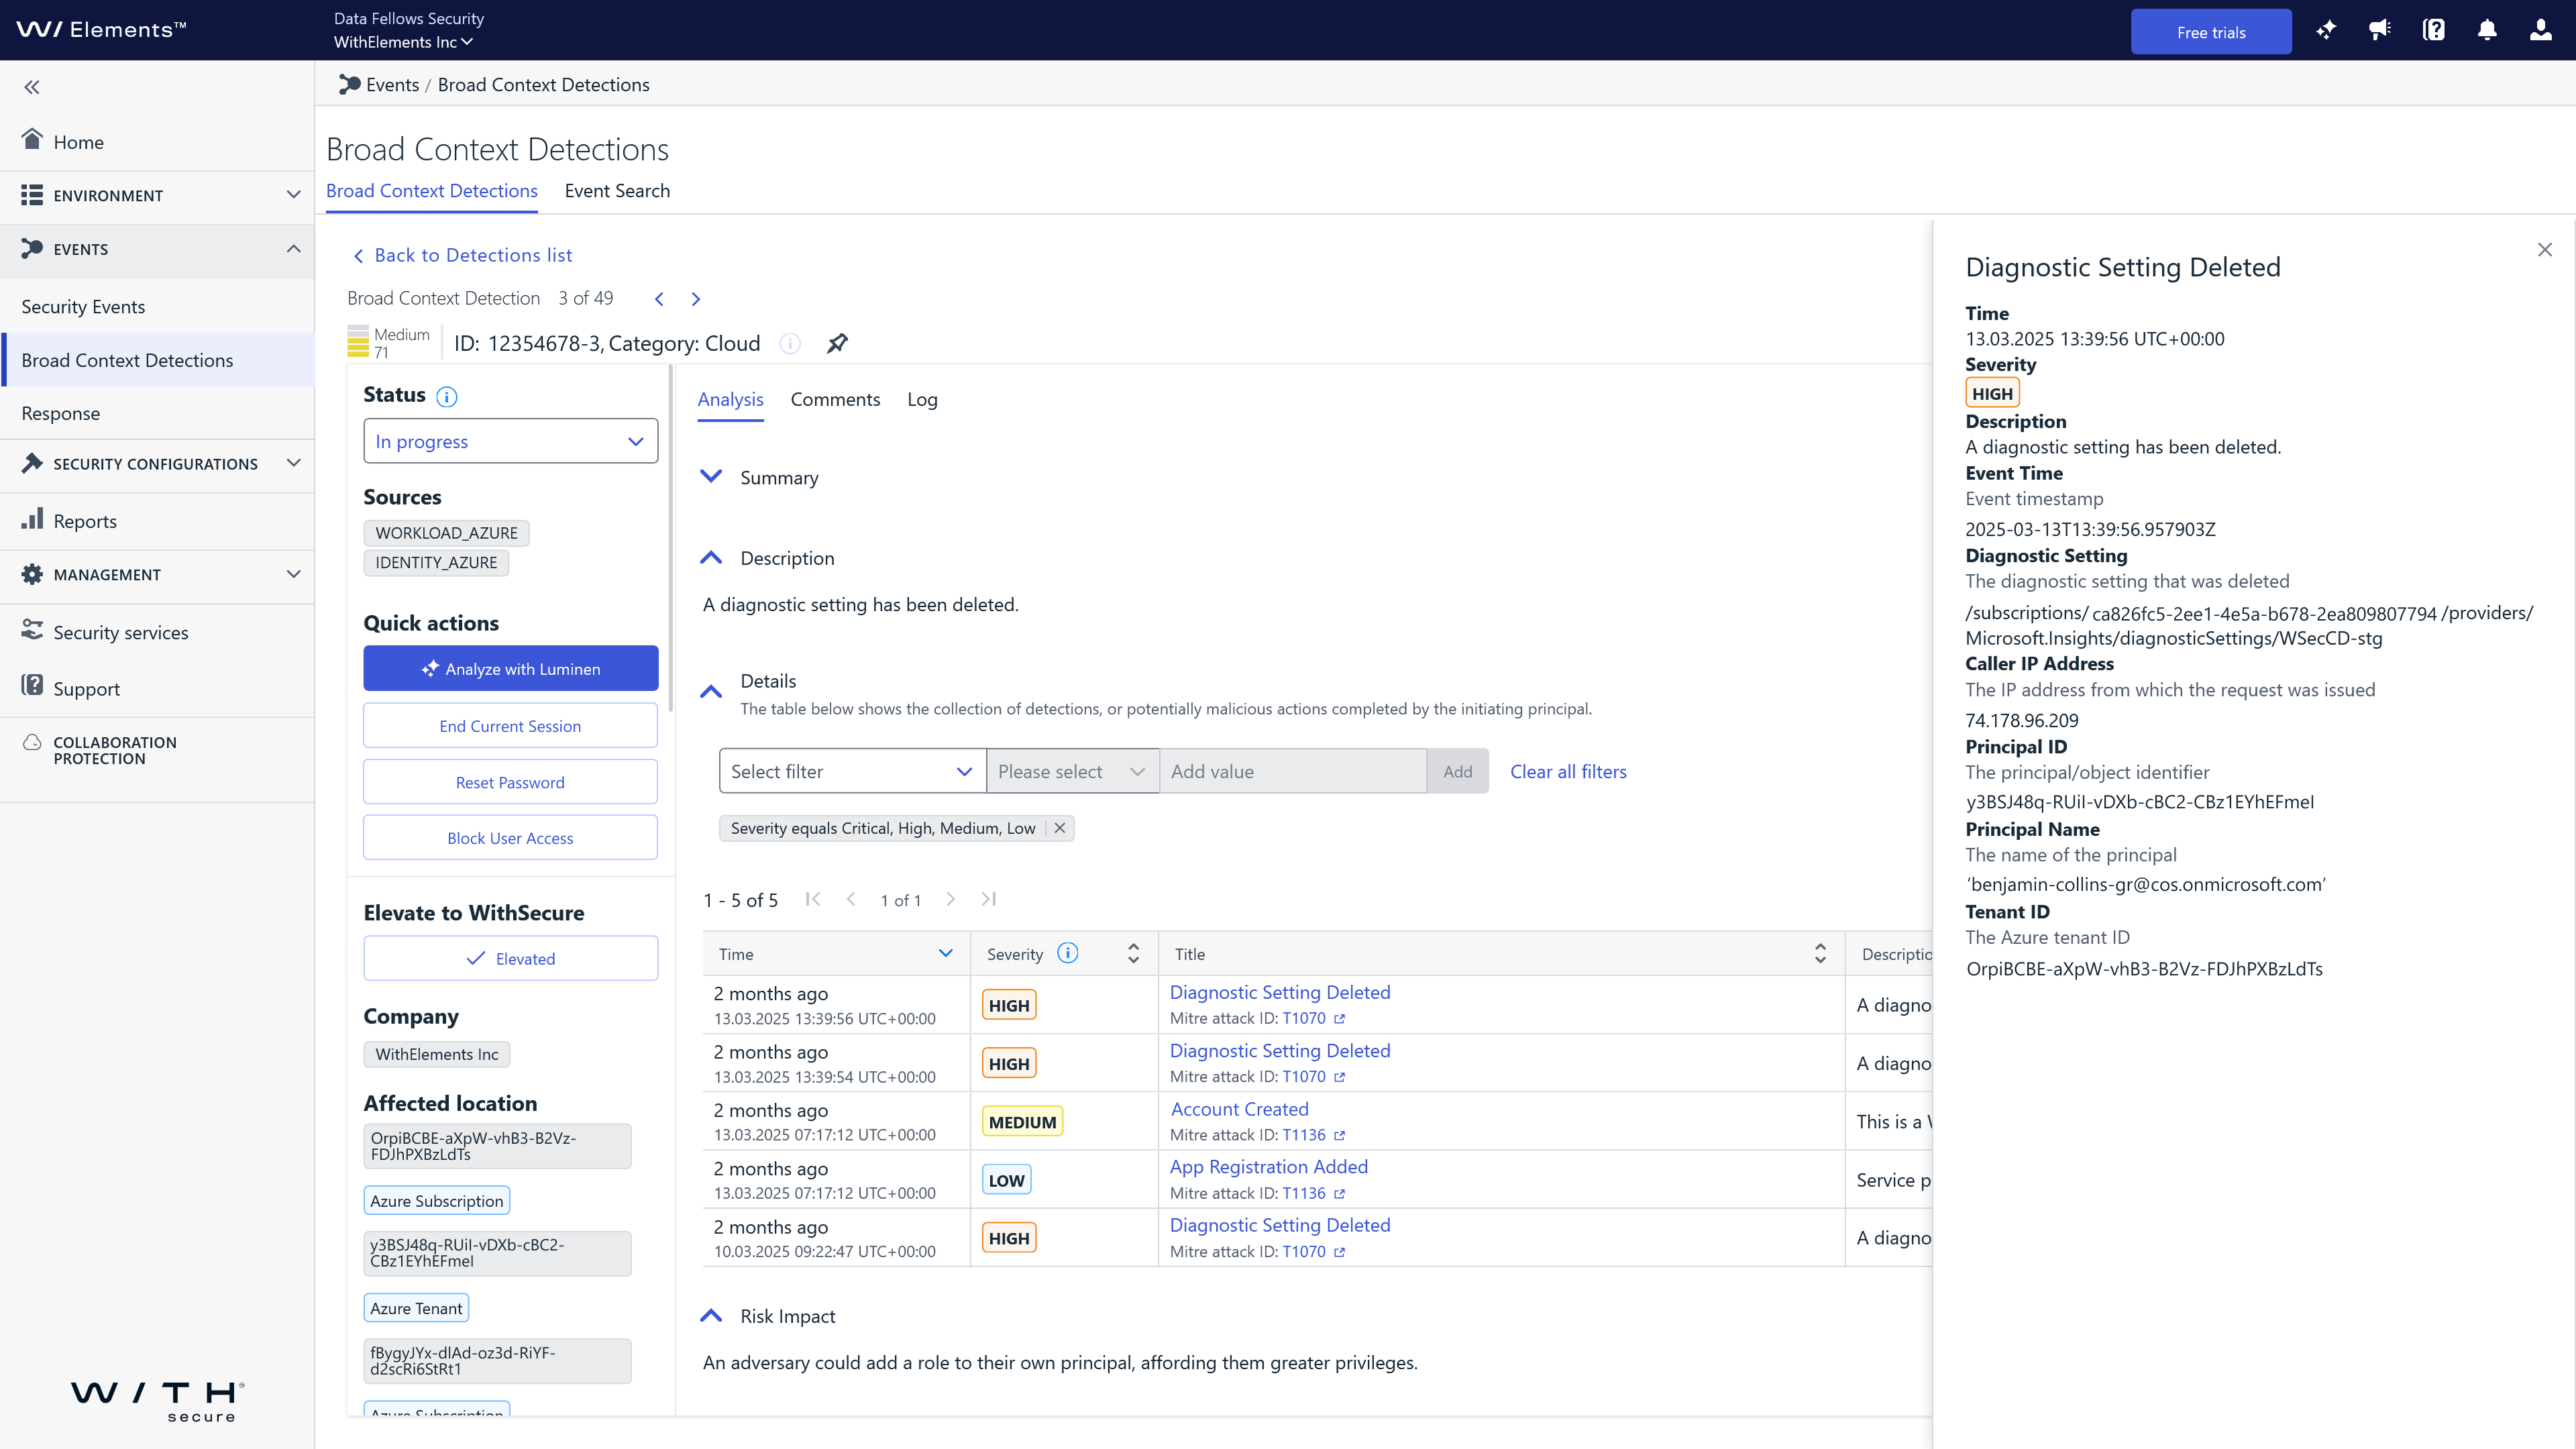This screenshot has width=2576, height=1449.
Task: Switch to the Event Search tab
Action: click(617, 191)
